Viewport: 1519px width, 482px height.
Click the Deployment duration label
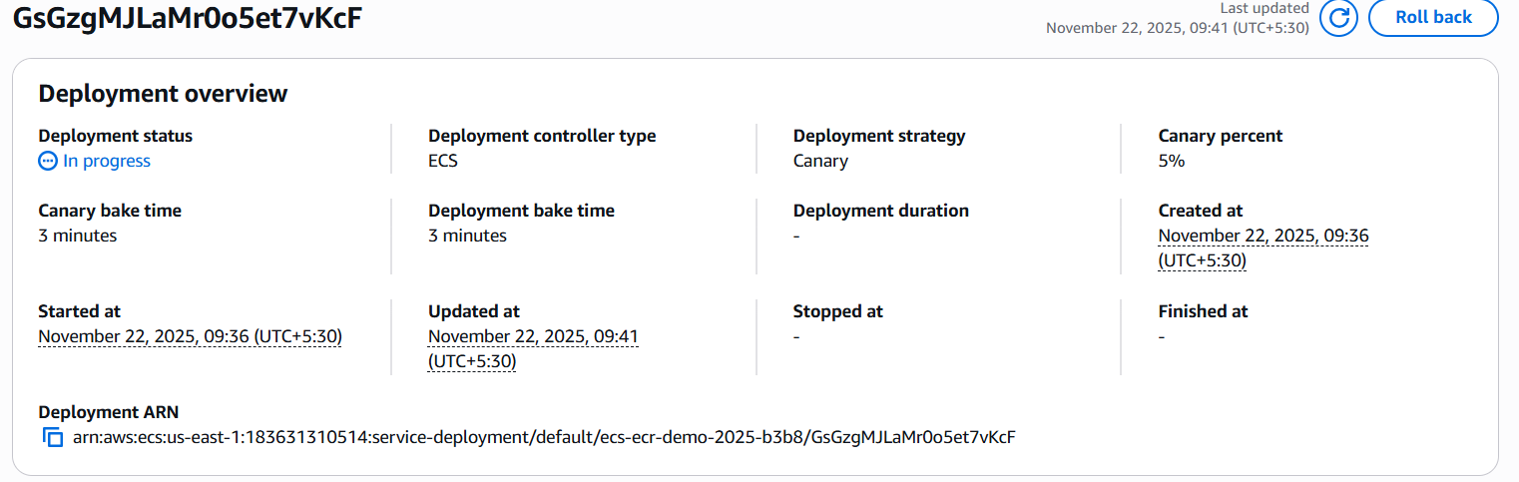880,211
